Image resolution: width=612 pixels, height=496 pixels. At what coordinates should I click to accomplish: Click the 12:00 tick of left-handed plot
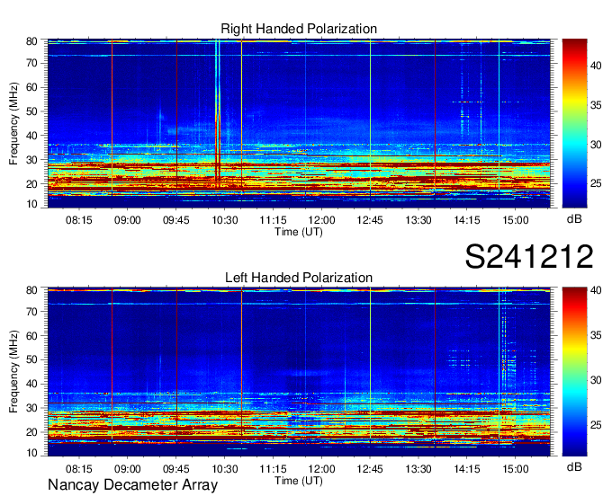pos(321,469)
